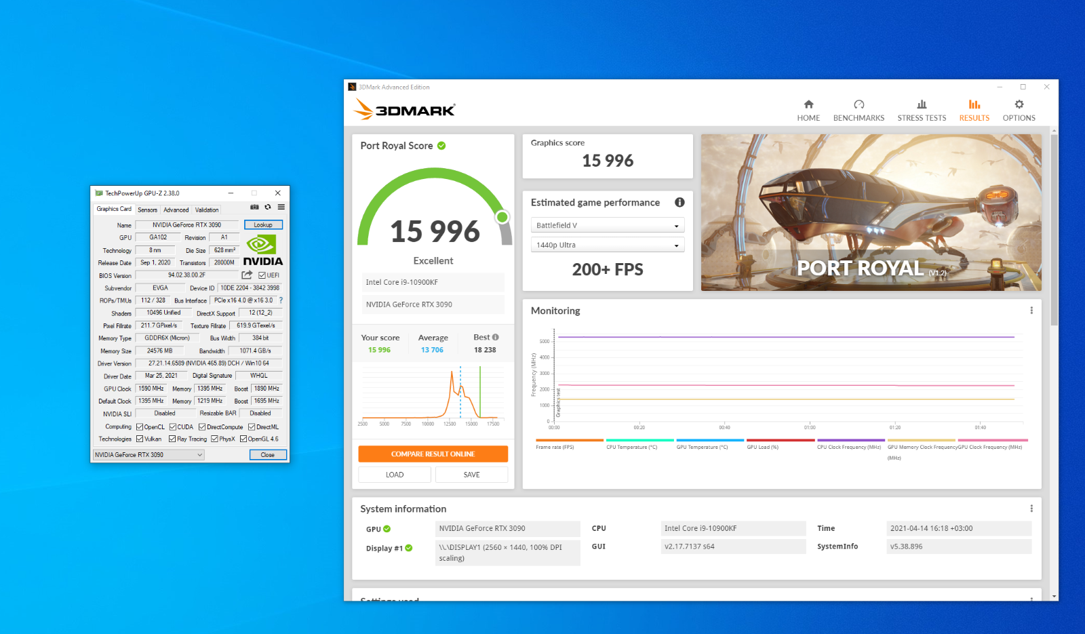Open the Monitoring panel three-dot menu
1085x634 pixels.
point(1031,311)
